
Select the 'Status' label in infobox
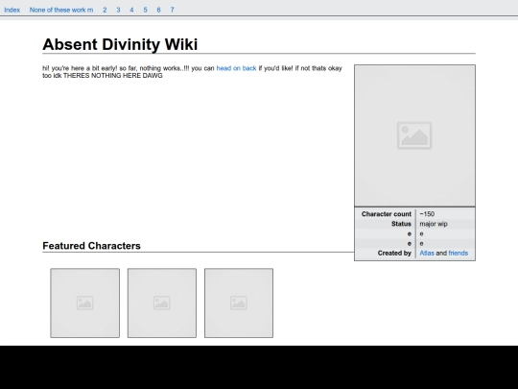coord(401,224)
